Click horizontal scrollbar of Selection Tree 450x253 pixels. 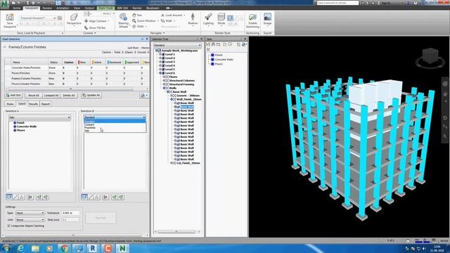[x=177, y=231]
